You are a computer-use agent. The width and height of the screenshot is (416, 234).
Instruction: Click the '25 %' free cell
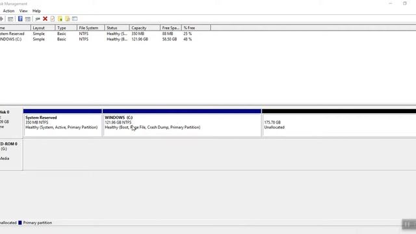coord(188,34)
